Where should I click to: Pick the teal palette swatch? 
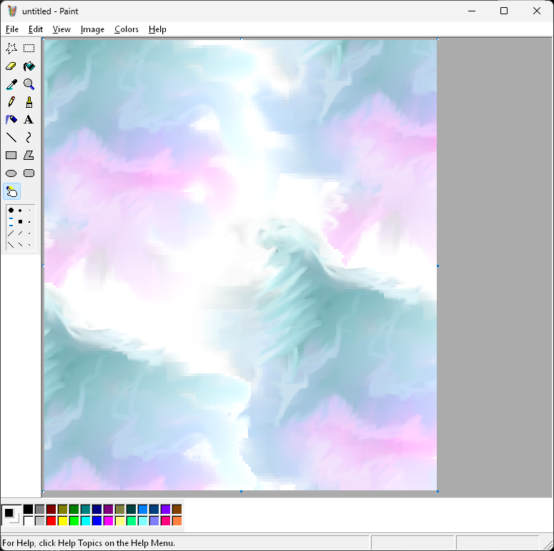point(86,509)
